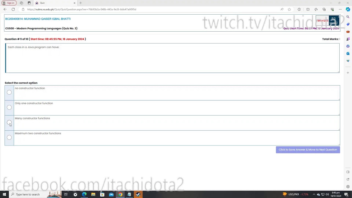Open Mail app from the taskbar
This screenshot has height=198, width=352.
click(x=111, y=194)
